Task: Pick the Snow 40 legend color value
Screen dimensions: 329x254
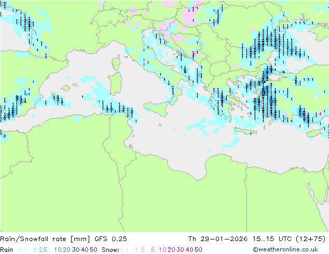Action: [x=189, y=250]
